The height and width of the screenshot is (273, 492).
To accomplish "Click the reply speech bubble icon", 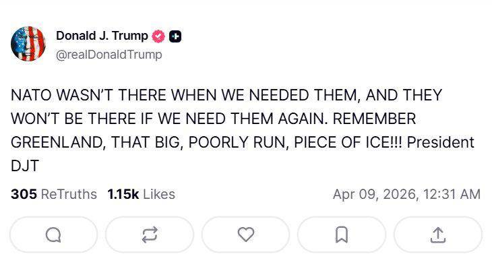I will tap(53, 234).
